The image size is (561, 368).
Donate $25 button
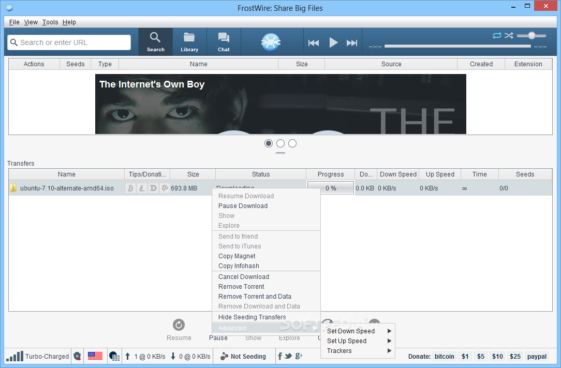tap(515, 356)
